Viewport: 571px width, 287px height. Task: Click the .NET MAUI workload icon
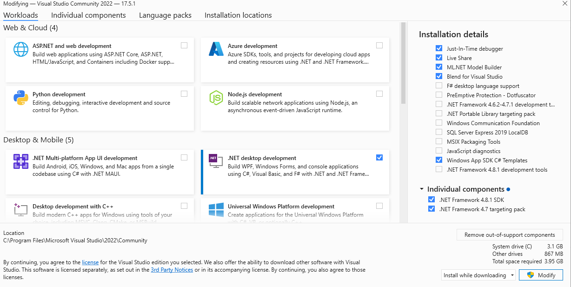point(21,161)
